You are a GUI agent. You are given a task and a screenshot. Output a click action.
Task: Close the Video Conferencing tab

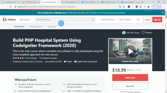[98, 2]
